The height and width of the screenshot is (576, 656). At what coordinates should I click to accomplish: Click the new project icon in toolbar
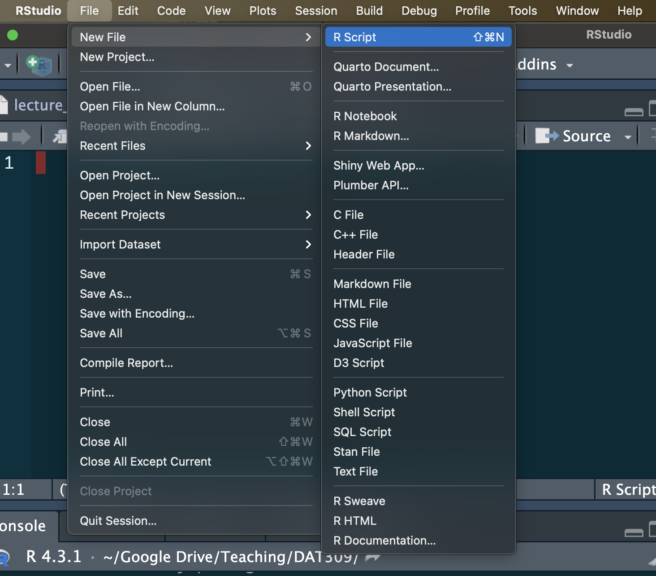click(39, 65)
